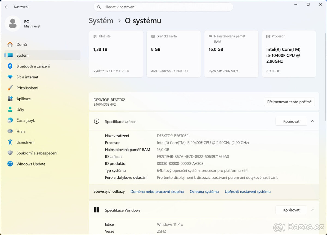327x235 pixels.
Task: Expand the Specifikace Windows section
Action: pyautogui.click(x=313, y=210)
